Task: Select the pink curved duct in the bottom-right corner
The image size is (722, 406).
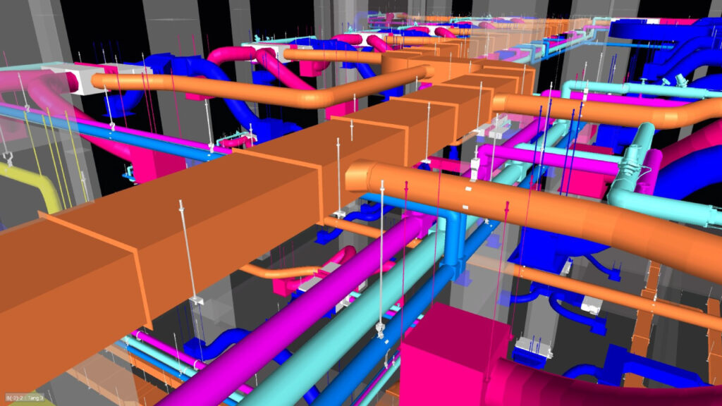Action: click(x=599, y=386)
